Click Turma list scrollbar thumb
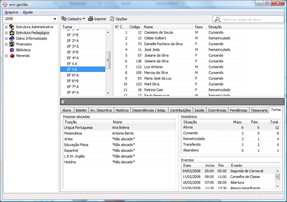 tap(108, 60)
